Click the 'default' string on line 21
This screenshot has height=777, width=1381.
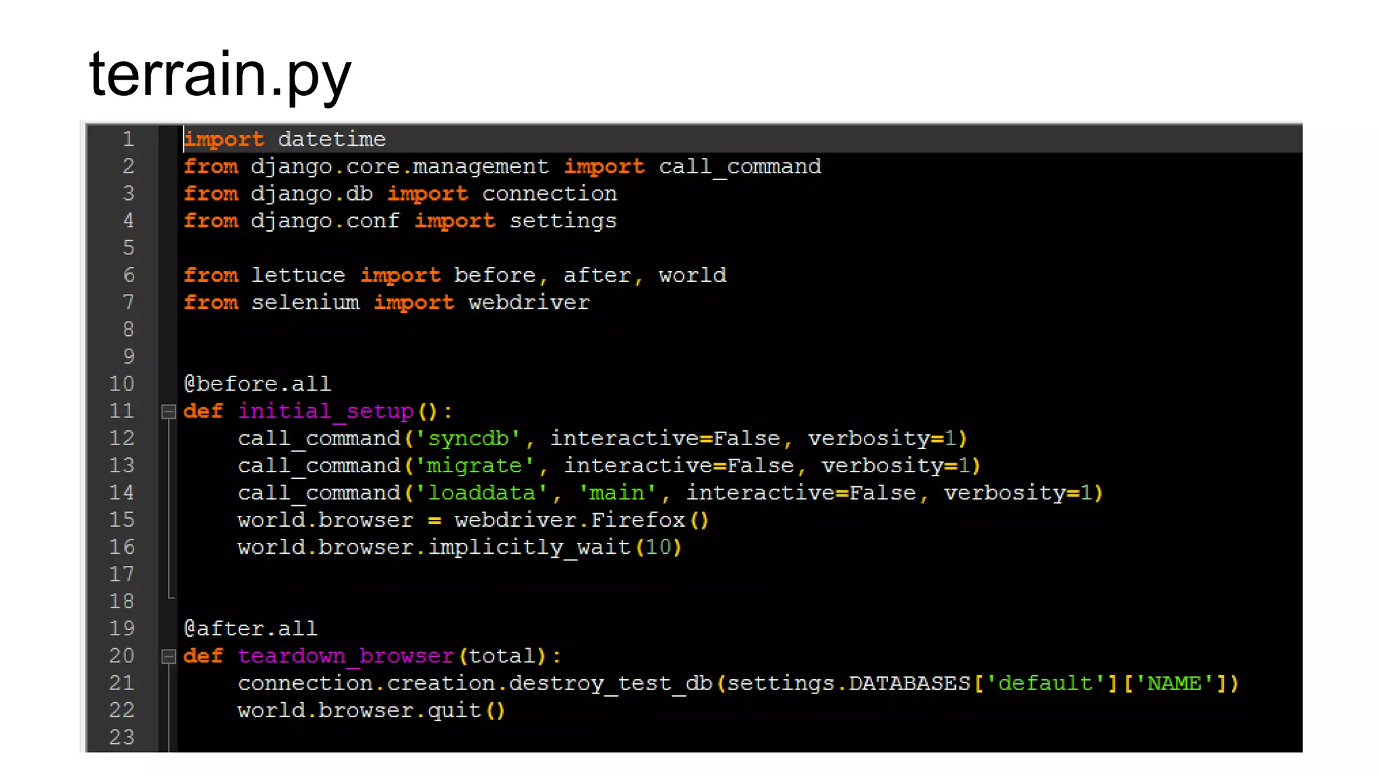(x=1045, y=683)
